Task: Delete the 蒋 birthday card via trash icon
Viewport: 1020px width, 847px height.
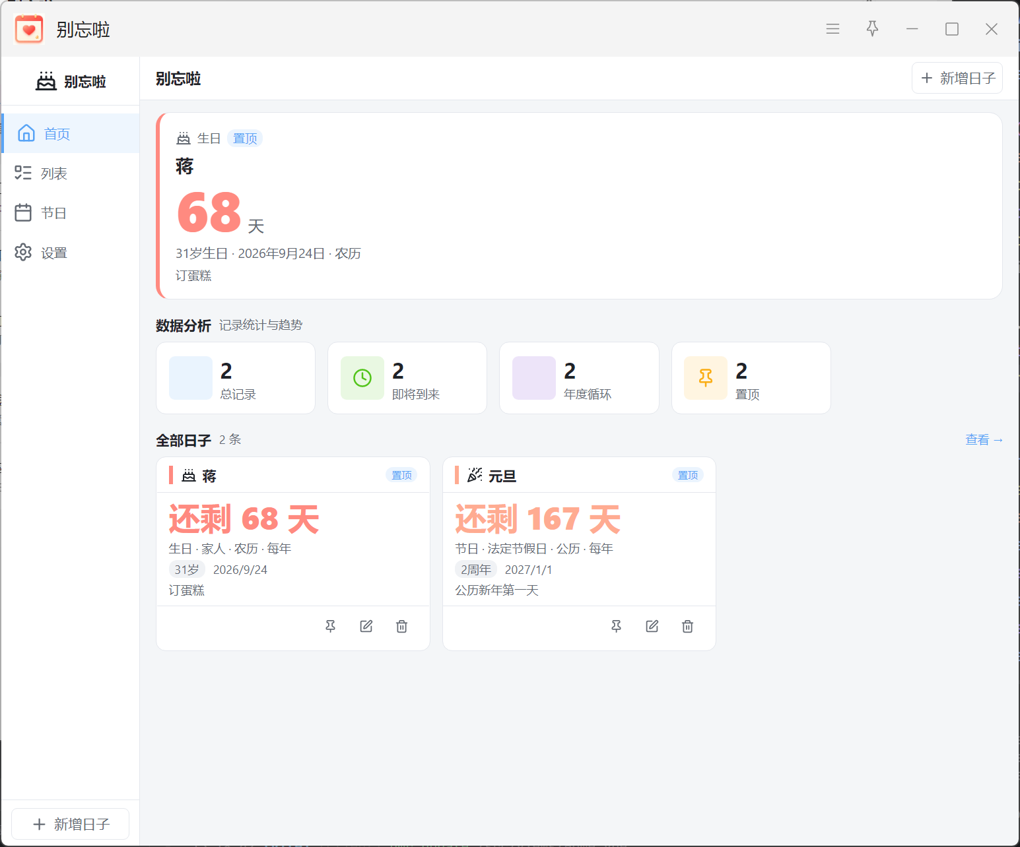Action: click(401, 626)
